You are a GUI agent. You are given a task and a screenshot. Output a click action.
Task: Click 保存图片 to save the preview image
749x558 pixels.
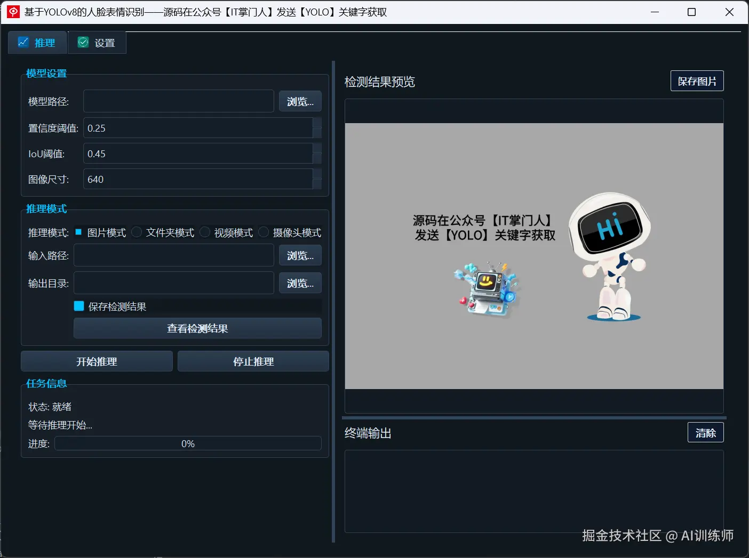point(697,80)
